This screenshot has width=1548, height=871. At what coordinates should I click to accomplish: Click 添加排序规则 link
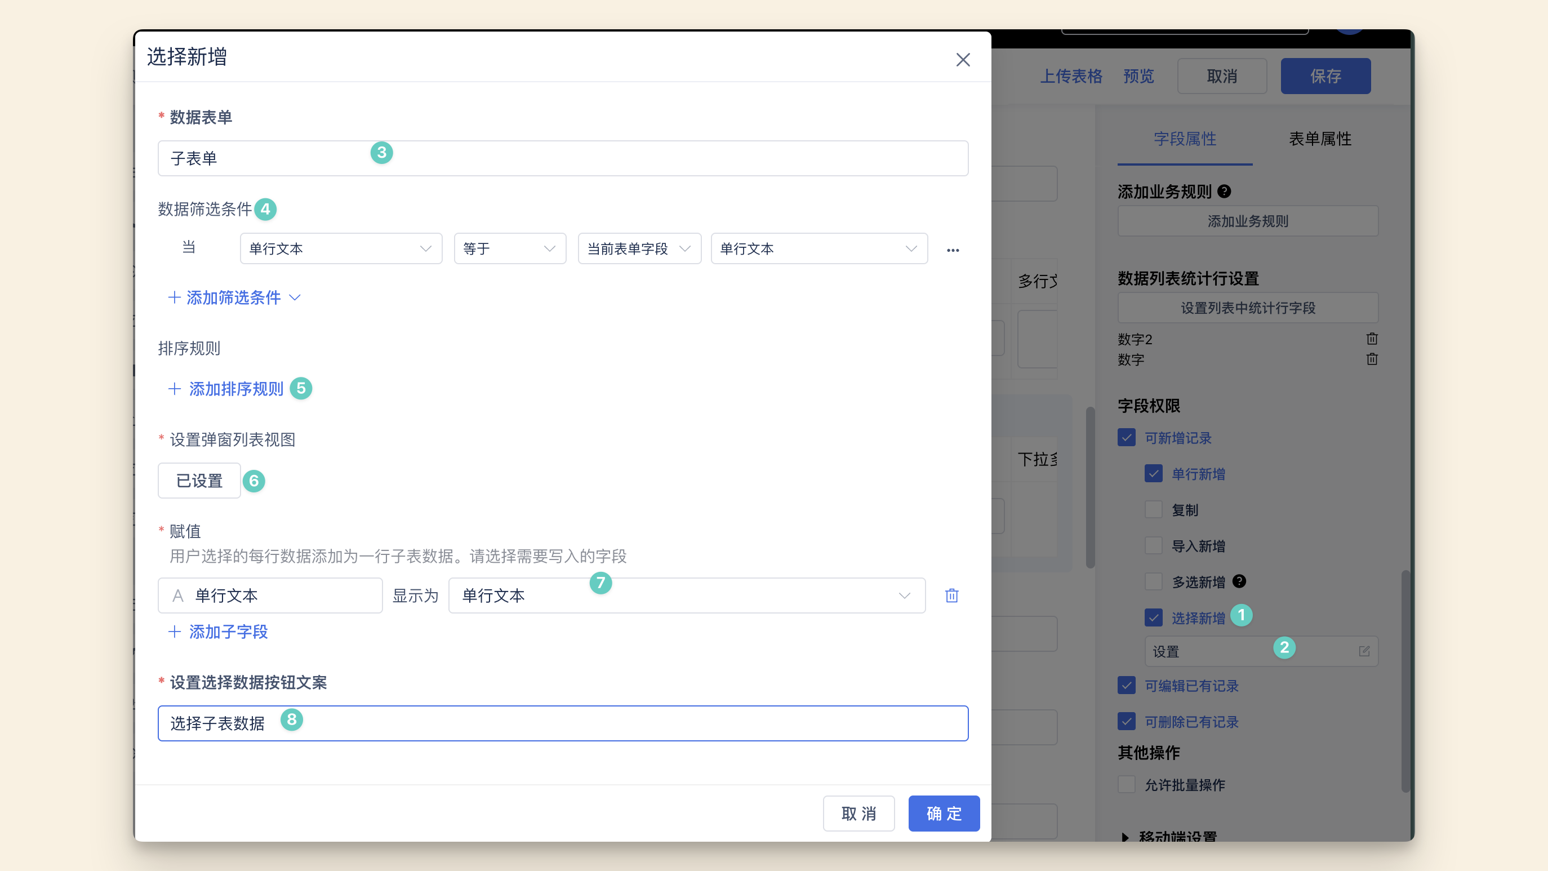pyautogui.click(x=235, y=389)
